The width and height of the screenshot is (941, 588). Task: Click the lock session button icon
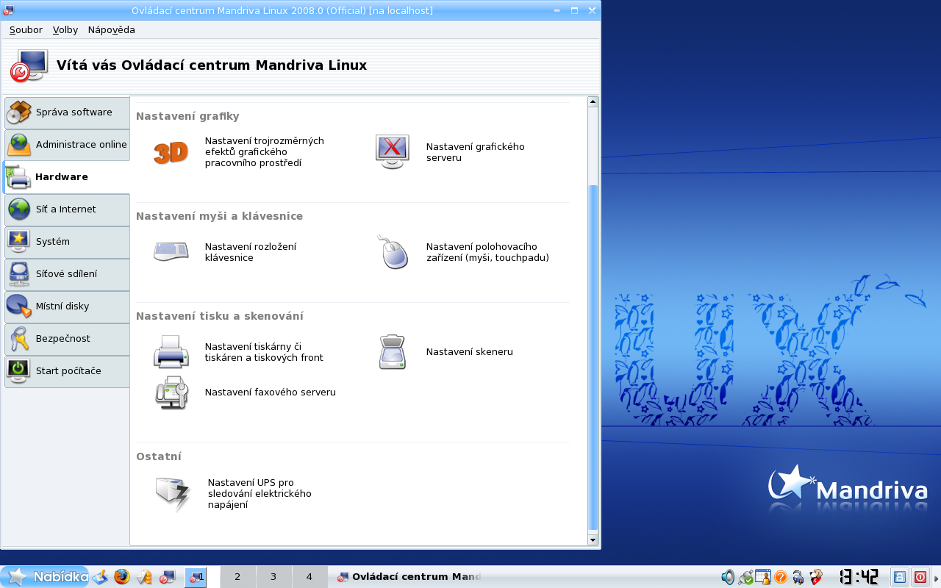(x=900, y=577)
